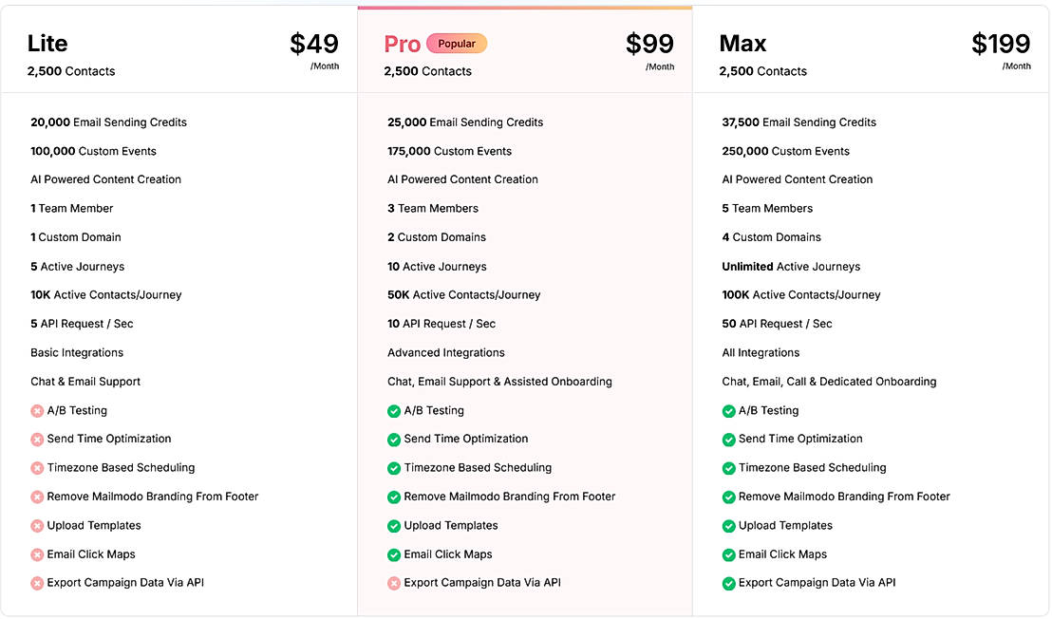The width and height of the screenshot is (1052, 619).
Task: Click red cross beside Lite Upload Templates
Action: [x=37, y=526]
